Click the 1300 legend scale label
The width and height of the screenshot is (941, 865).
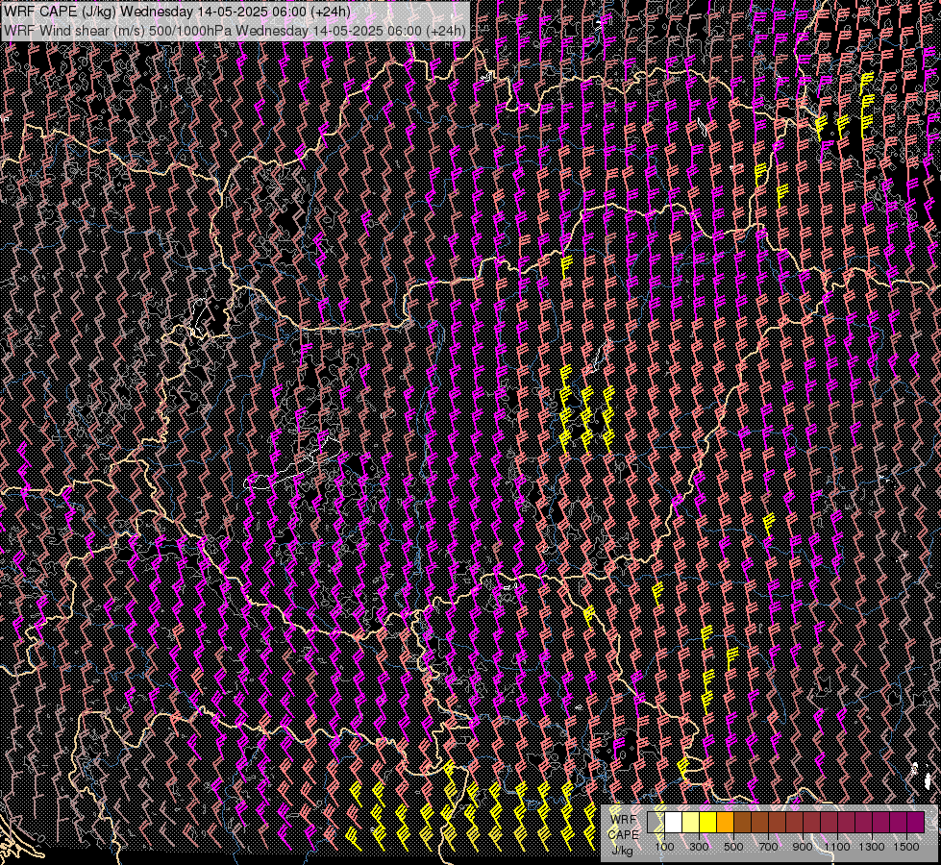pyautogui.click(x=872, y=847)
